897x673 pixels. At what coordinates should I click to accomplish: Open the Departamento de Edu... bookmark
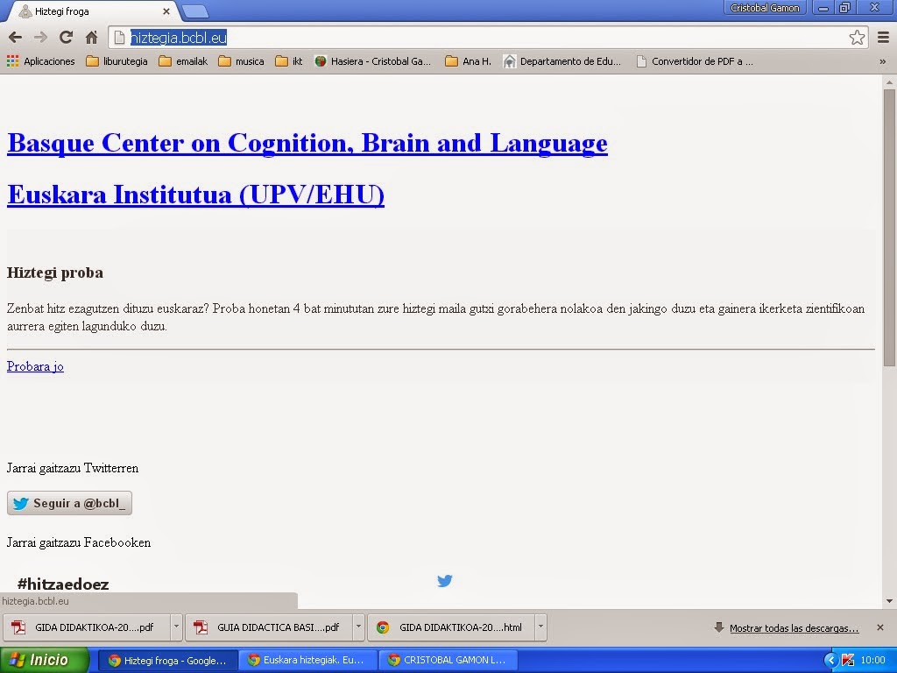point(562,61)
